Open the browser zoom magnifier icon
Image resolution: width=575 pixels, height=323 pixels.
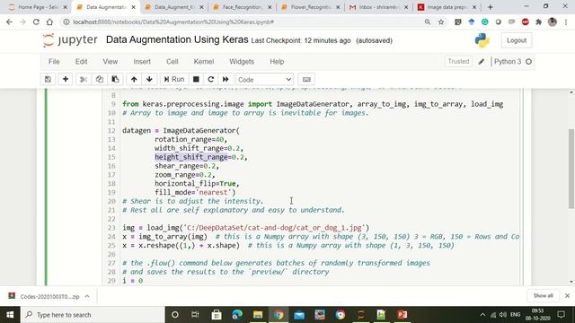coord(428,22)
